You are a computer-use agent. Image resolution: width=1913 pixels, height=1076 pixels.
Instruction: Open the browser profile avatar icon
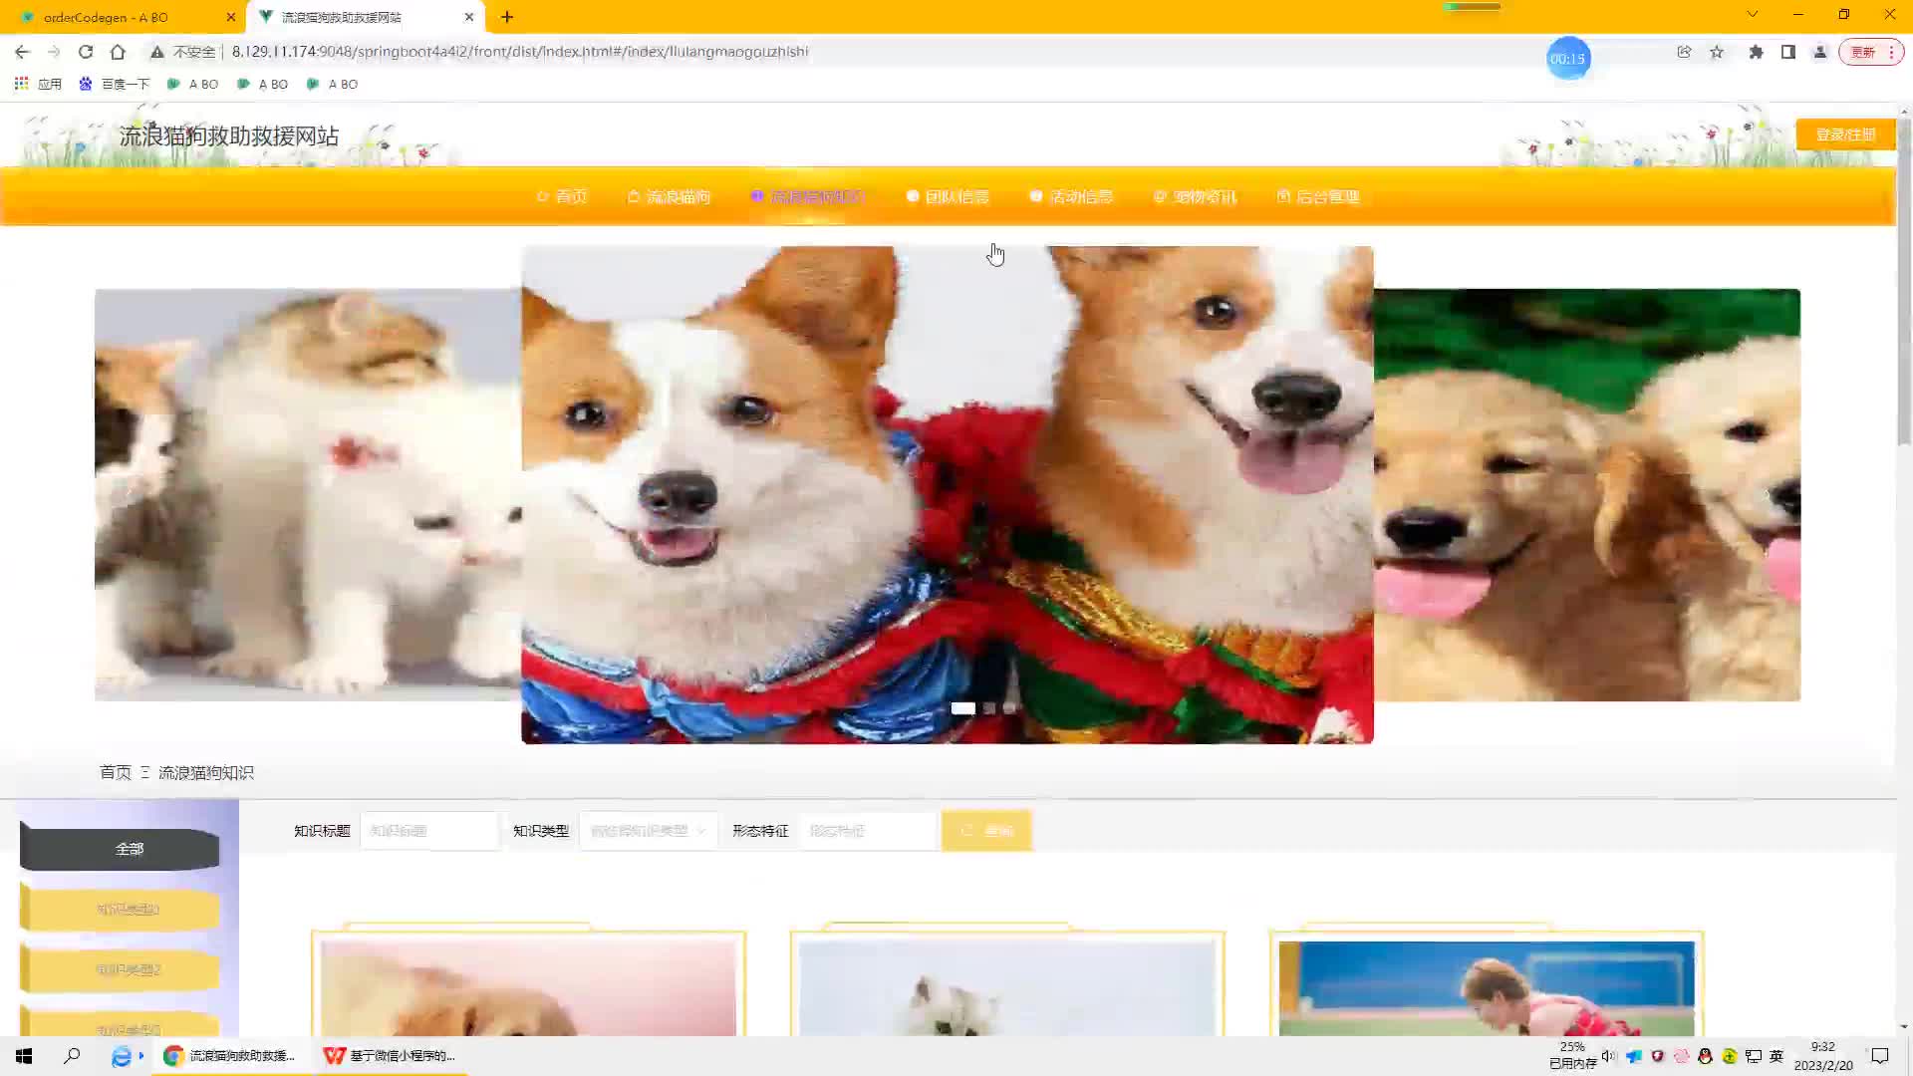pyautogui.click(x=1819, y=52)
